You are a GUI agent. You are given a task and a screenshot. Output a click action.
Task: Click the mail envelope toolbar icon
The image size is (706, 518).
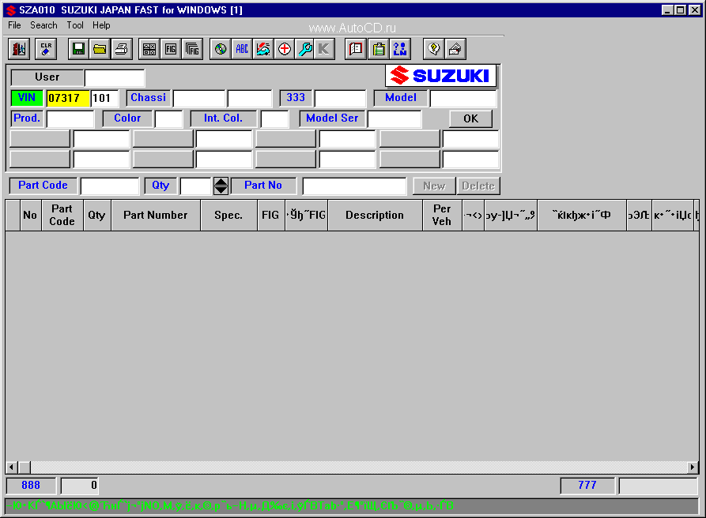pos(455,49)
